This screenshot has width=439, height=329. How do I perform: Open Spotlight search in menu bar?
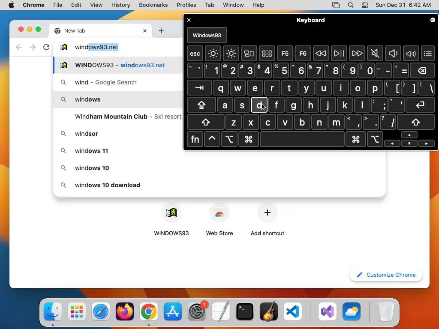pyautogui.click(x=351, y=5)
